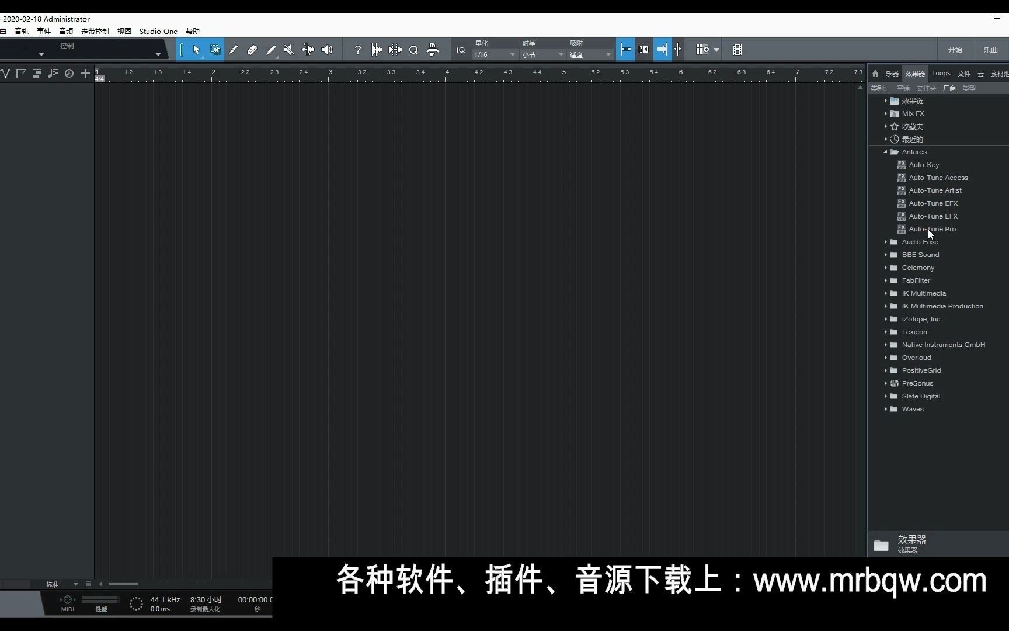
Task: Expand the Waves plugin folder
Action: [885, 408]
